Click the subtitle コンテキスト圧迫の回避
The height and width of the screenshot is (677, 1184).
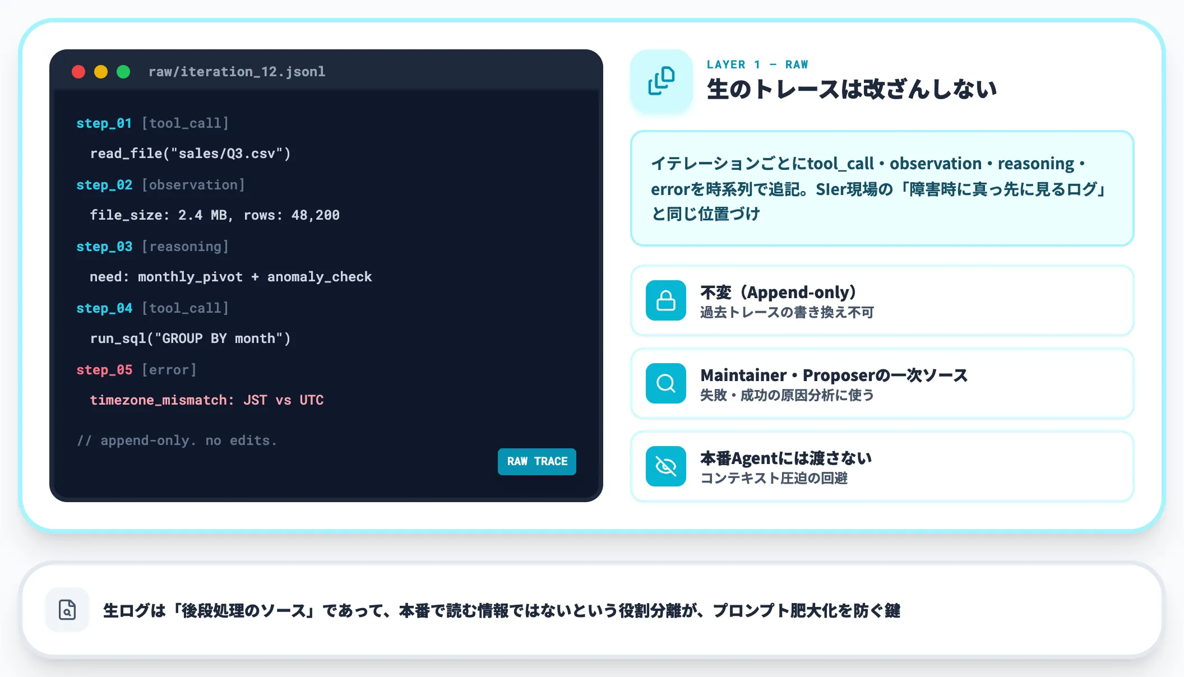tap(774, 478)
